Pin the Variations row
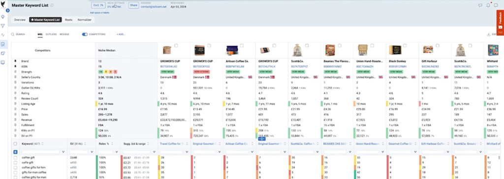 click(15, 82)
